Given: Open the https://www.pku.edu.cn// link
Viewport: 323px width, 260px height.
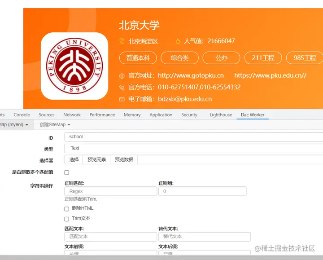Looking at the screenshot, I should tap(270, 75).
